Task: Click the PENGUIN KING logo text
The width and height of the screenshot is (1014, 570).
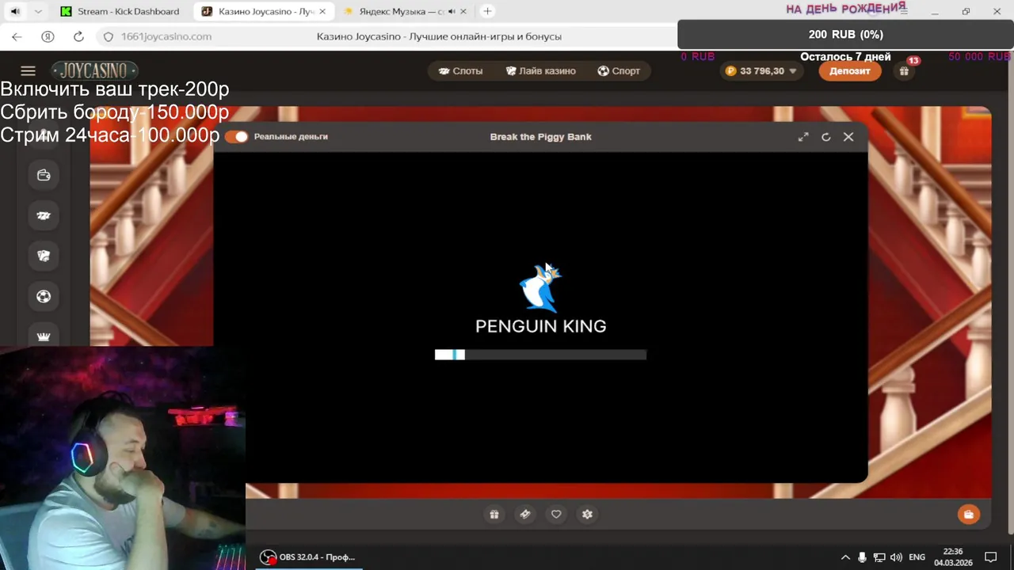Action: (540, 326)
